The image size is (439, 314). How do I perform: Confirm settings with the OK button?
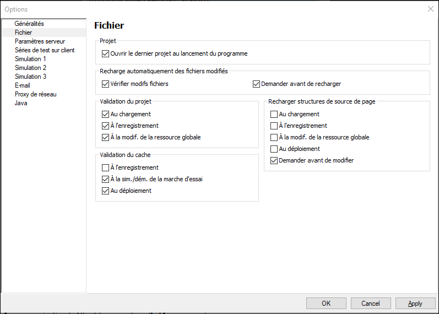tap(326, 304)
